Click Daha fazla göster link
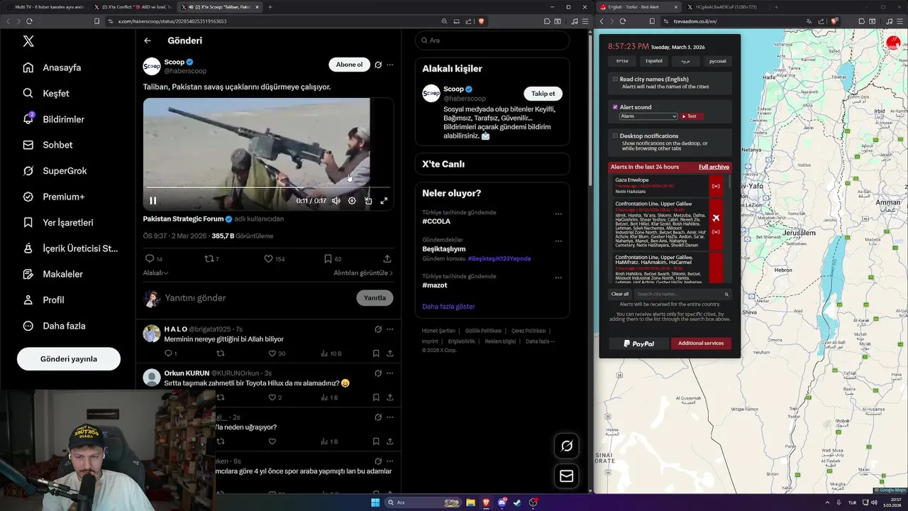This screenshot has height=511, width=908. [448, 307]
